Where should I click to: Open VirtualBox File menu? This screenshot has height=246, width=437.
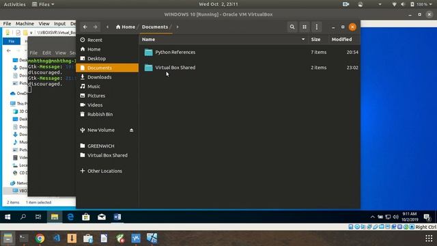coord(7,24)
